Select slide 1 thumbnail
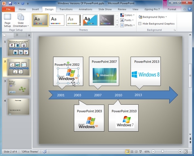The height and width of the screenshot is (156, 194). point(19,48)
